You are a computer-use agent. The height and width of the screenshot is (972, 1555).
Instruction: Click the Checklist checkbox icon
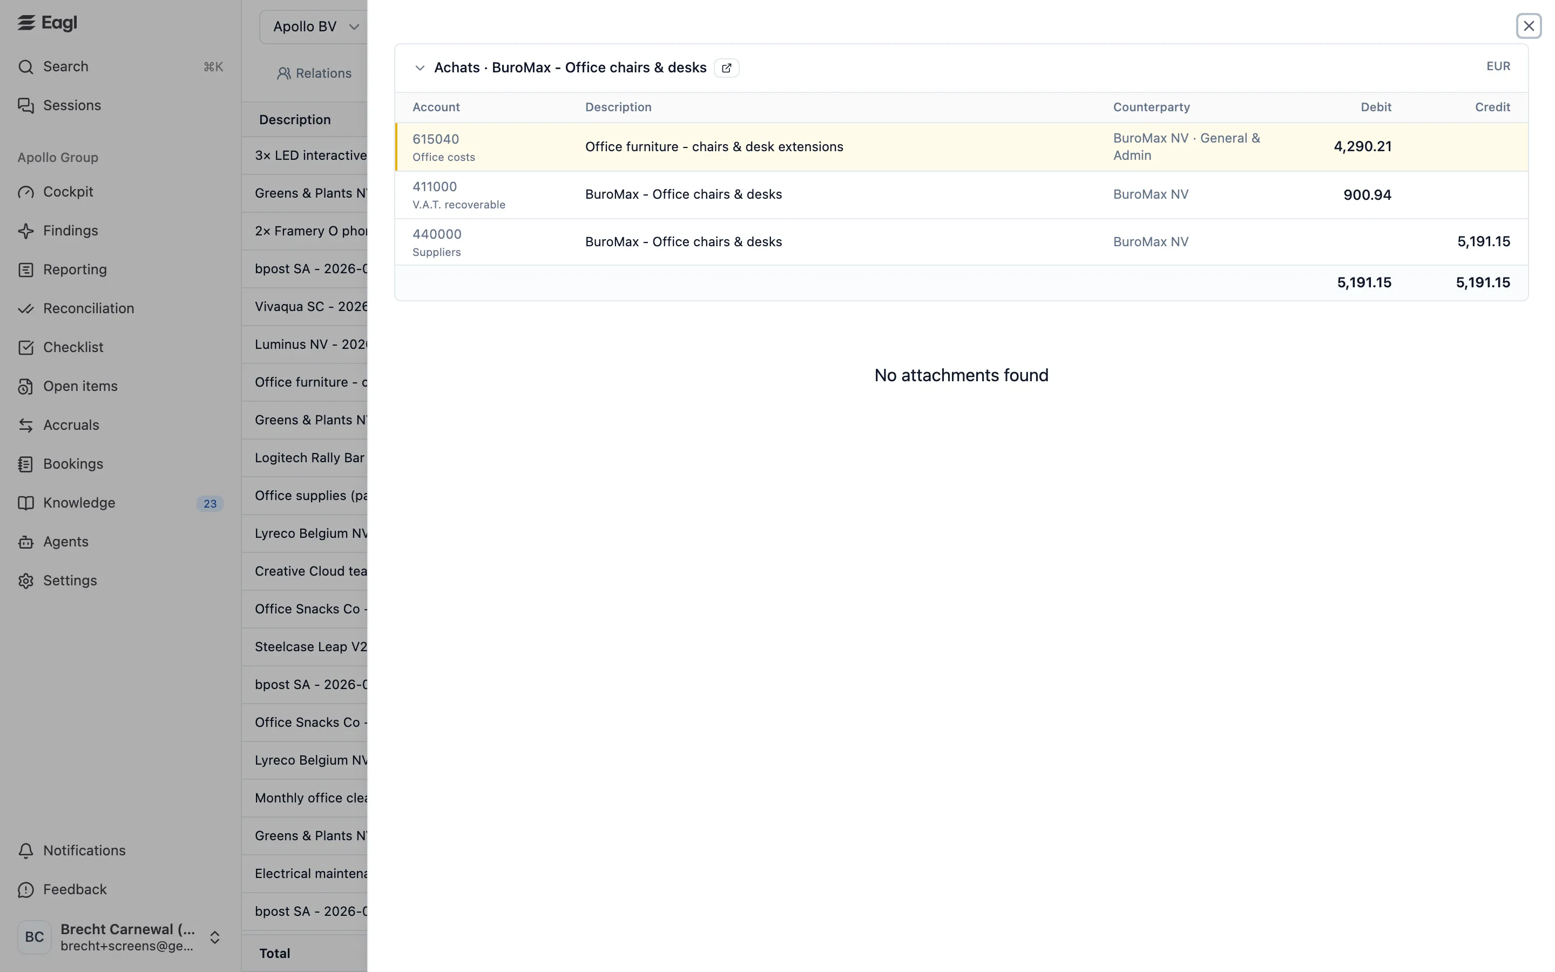[x=26, y=348]
